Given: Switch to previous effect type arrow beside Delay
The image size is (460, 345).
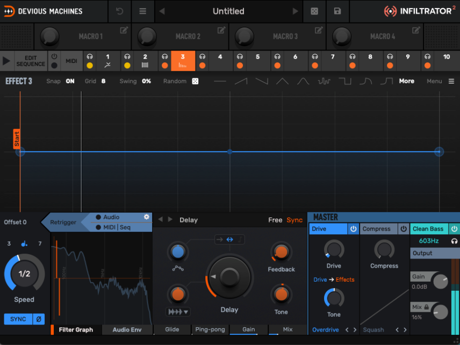Looking at the screenshot, I should pyautogui.click(x=160, y=219).
